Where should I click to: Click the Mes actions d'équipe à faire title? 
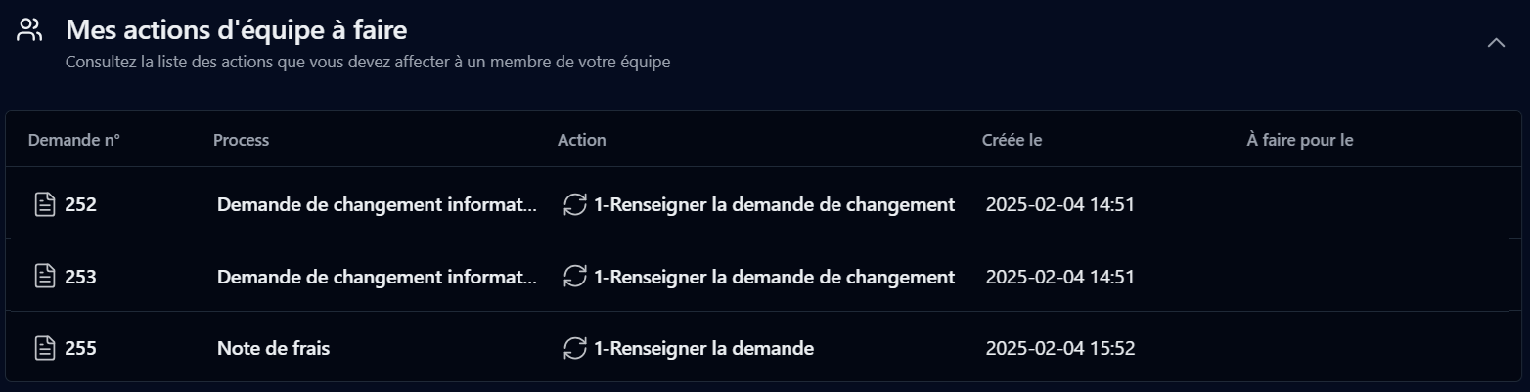tap(236, 30)
